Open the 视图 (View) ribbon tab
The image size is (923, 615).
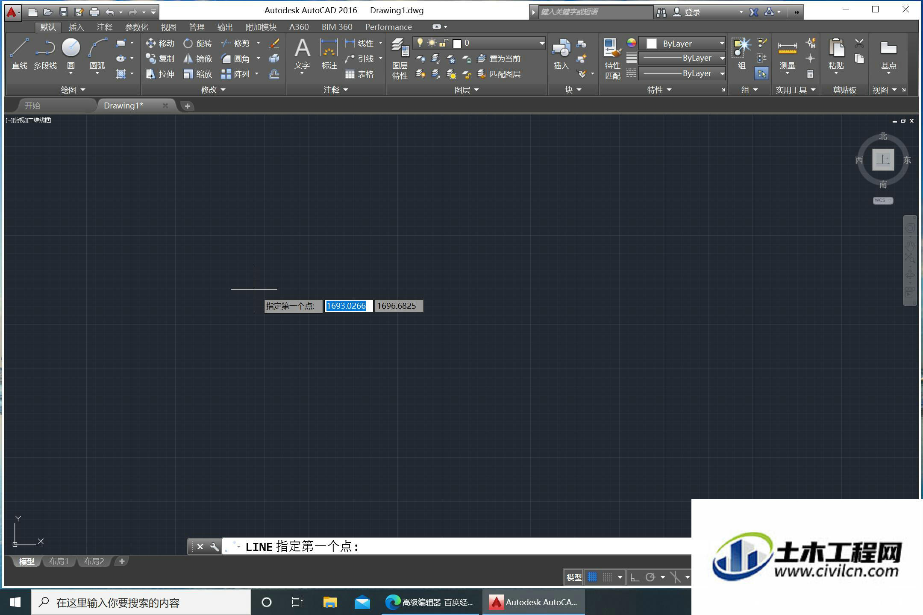pyautogui.click(x=168, y=27)
